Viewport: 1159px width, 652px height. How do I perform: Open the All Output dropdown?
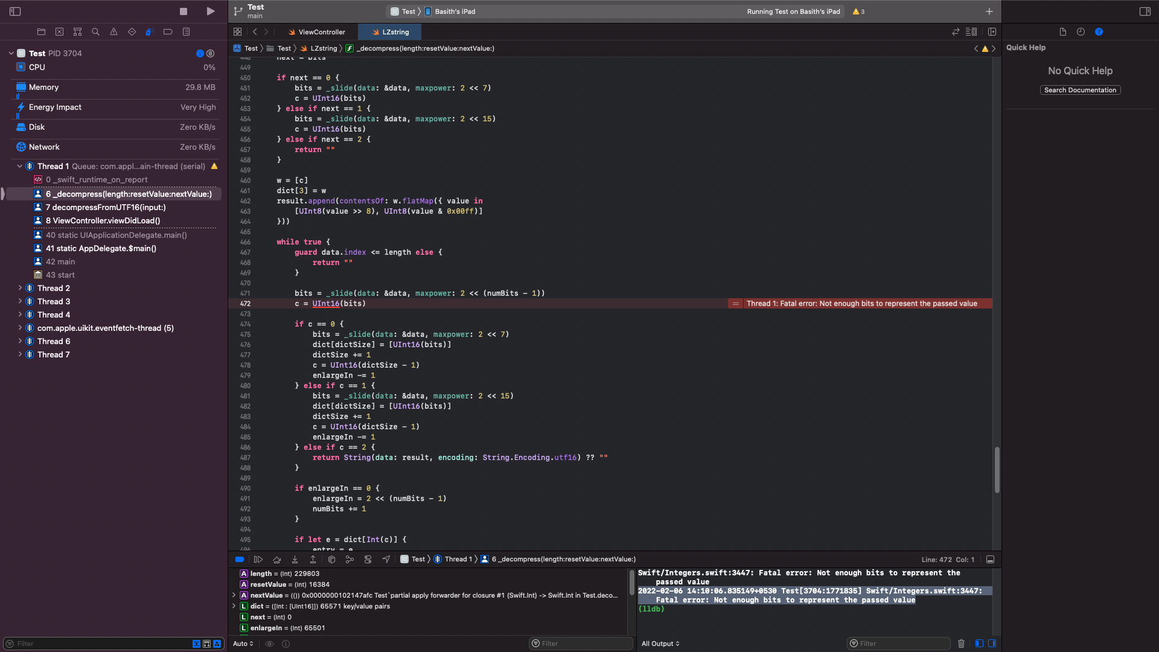pyautogui.click(x=660, y=644)
